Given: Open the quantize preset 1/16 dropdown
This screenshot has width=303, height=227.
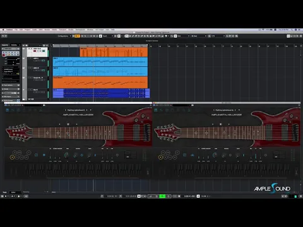Looking at the screenshot, I should point(218,36).
